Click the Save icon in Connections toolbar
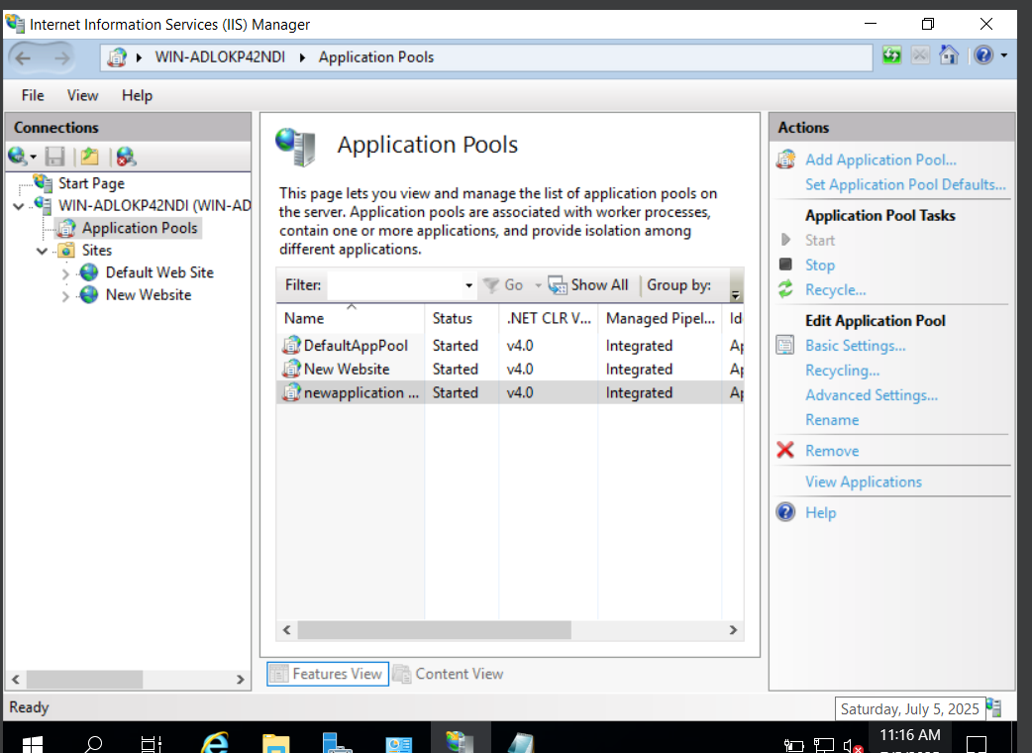This screenshot has width=1032, height=753. [55, 157]
